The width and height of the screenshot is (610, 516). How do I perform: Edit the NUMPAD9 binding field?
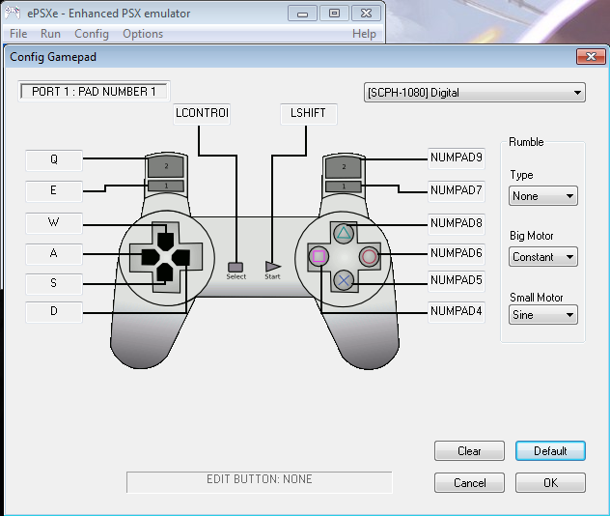click(457, 158)
